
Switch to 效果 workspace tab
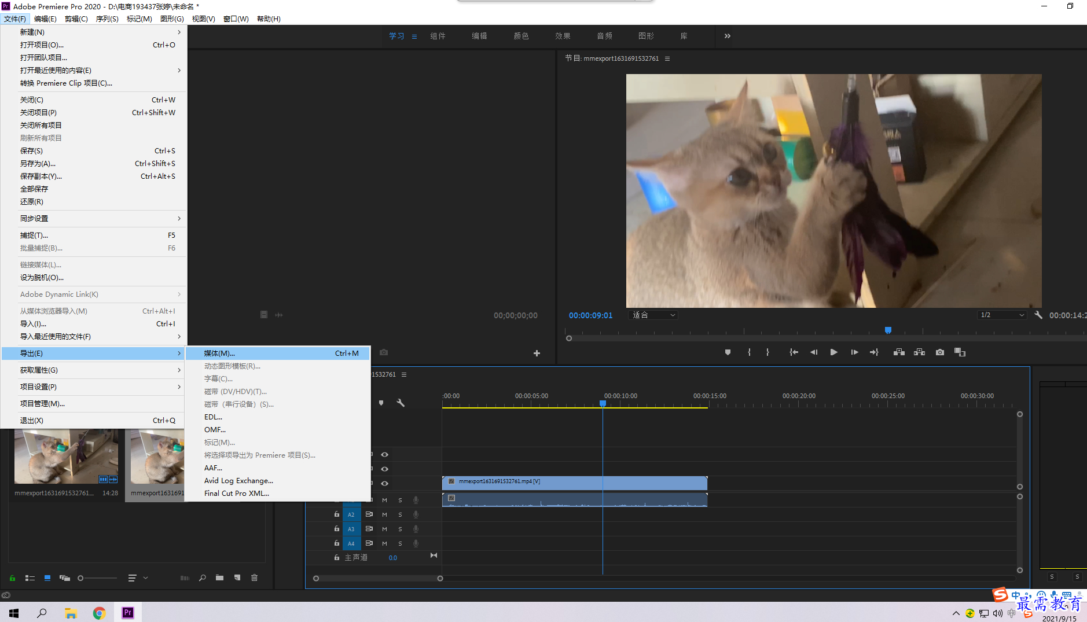[563, 36]
